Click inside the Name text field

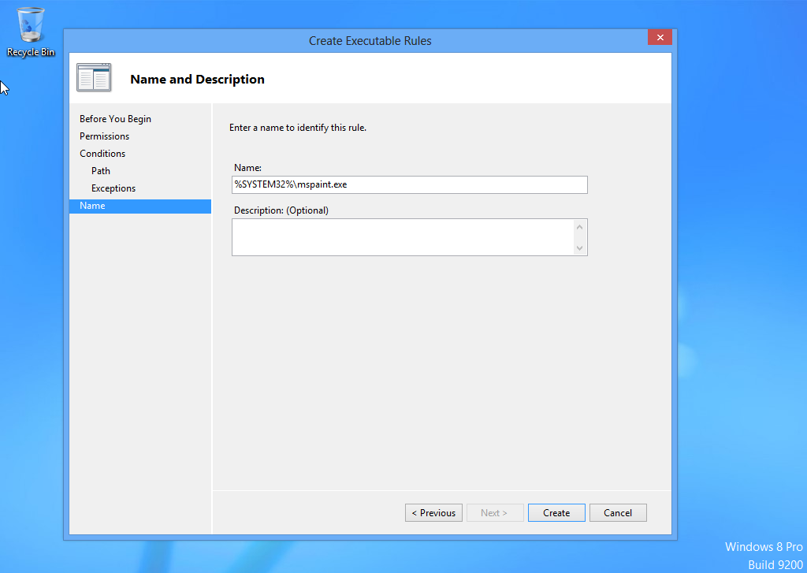click(409, 184)
